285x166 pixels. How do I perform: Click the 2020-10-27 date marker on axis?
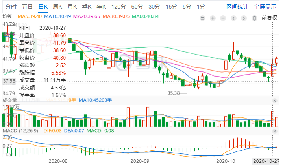[x=266, y=161]
